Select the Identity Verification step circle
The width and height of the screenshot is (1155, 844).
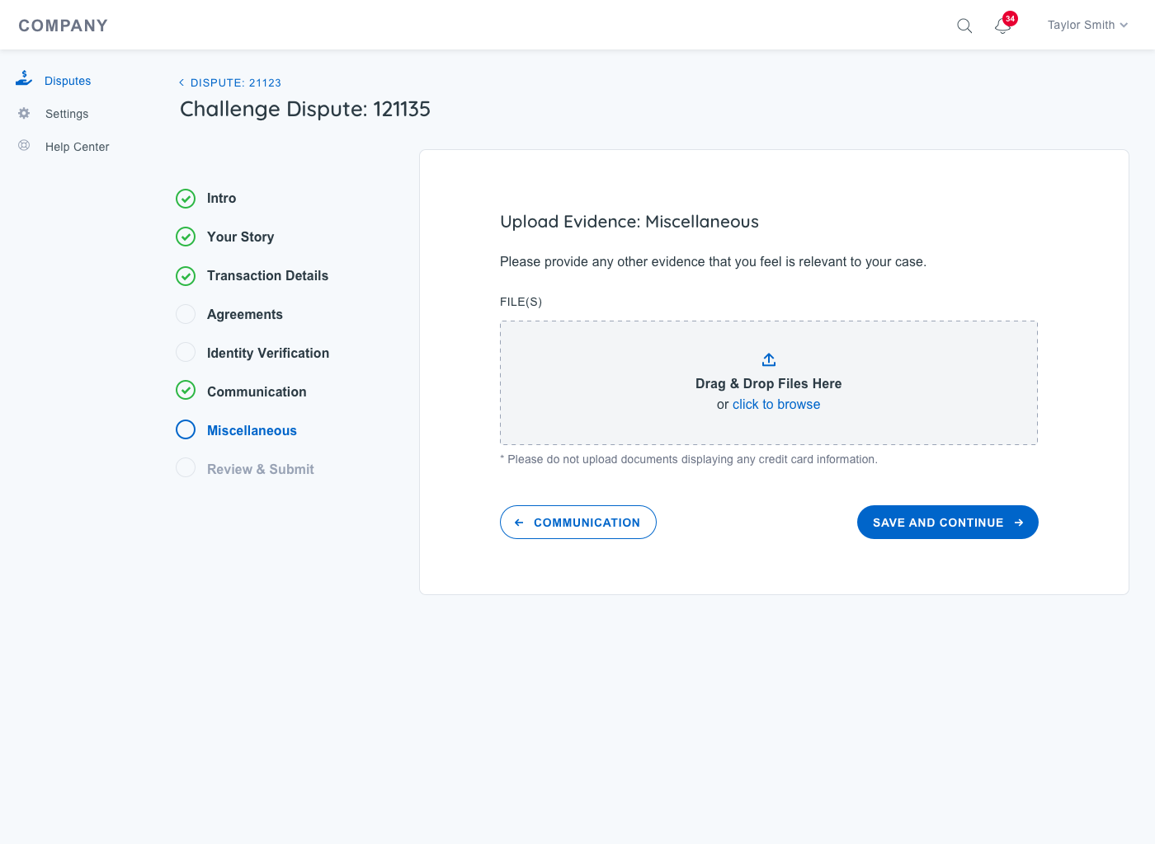click(x=186, y=353)
